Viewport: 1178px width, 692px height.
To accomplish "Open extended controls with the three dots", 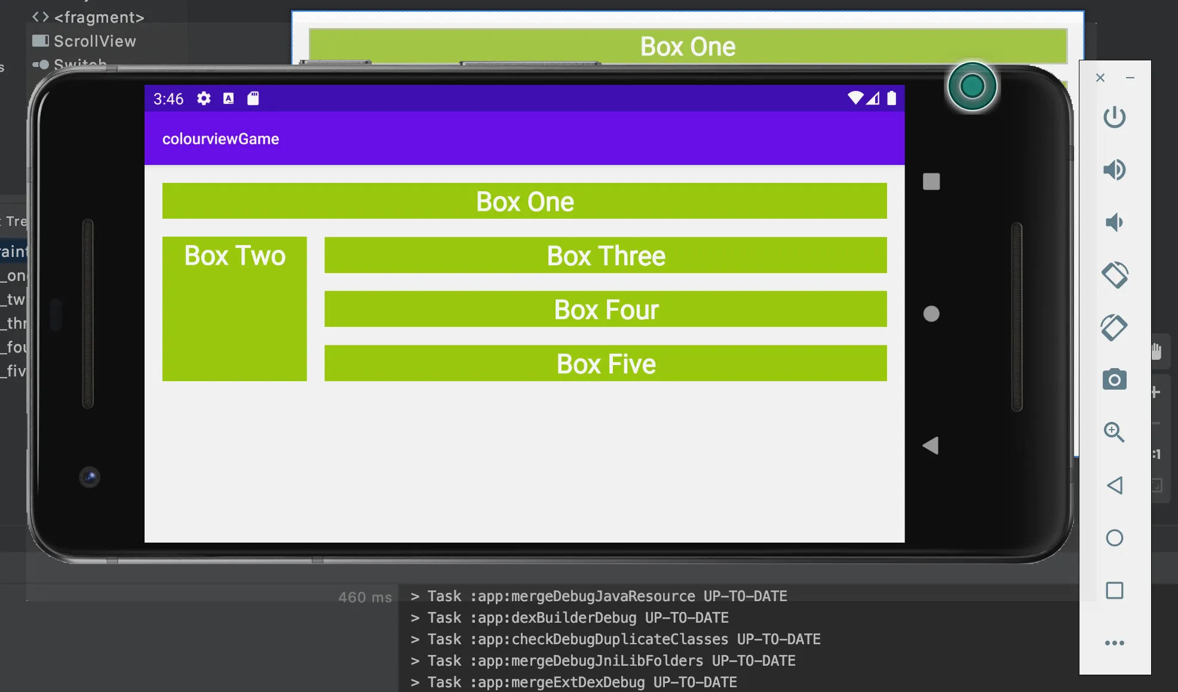I will coord(1114,643).
